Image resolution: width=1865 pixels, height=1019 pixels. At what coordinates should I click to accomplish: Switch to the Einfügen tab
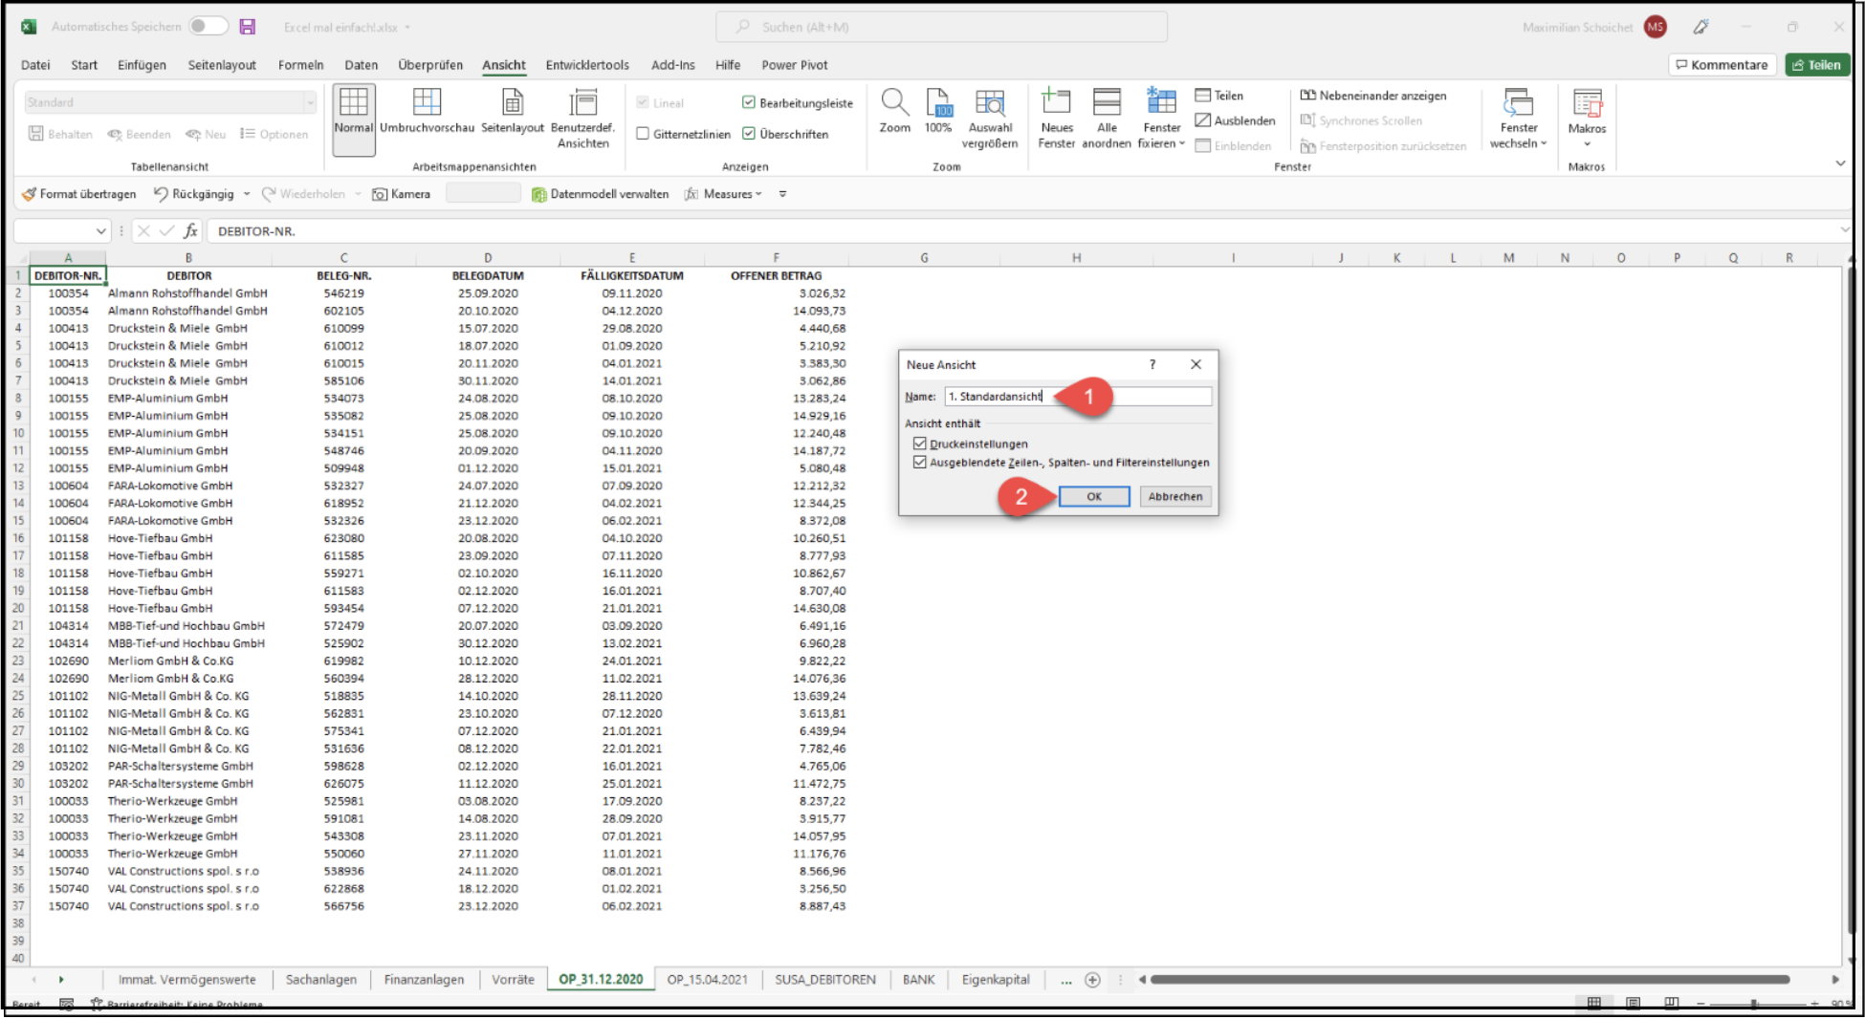142,65
